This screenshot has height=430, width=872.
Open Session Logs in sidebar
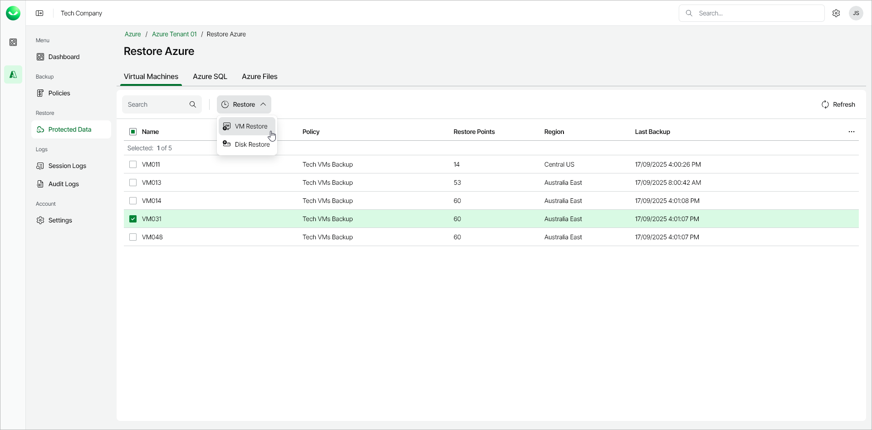[x=67, y=166]
